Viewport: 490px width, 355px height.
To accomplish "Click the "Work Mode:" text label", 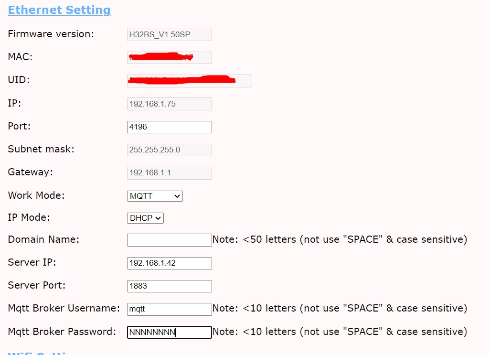I will (x=36, y=195).
